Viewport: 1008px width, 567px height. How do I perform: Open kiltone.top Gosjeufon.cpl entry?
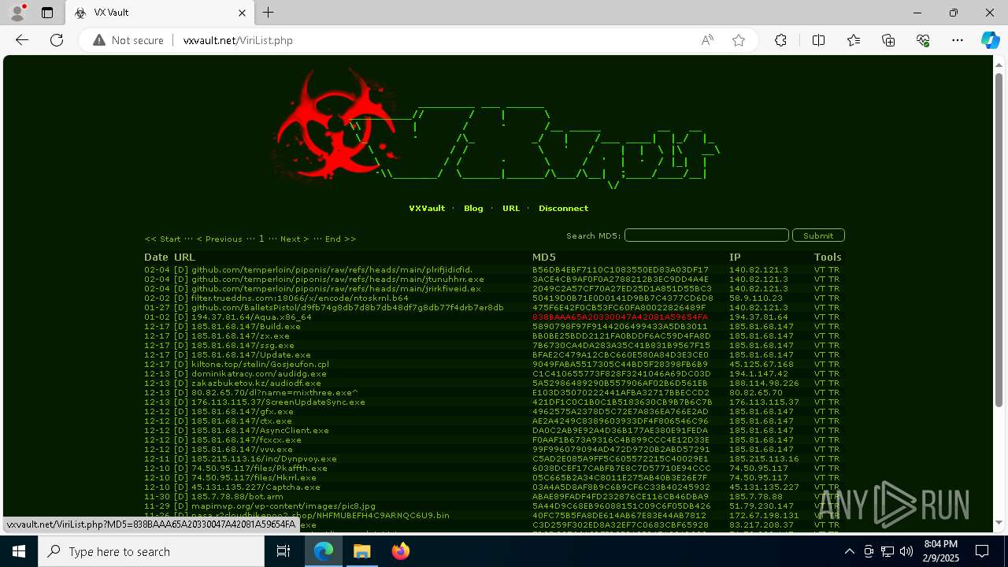click(x=260, y=365)
